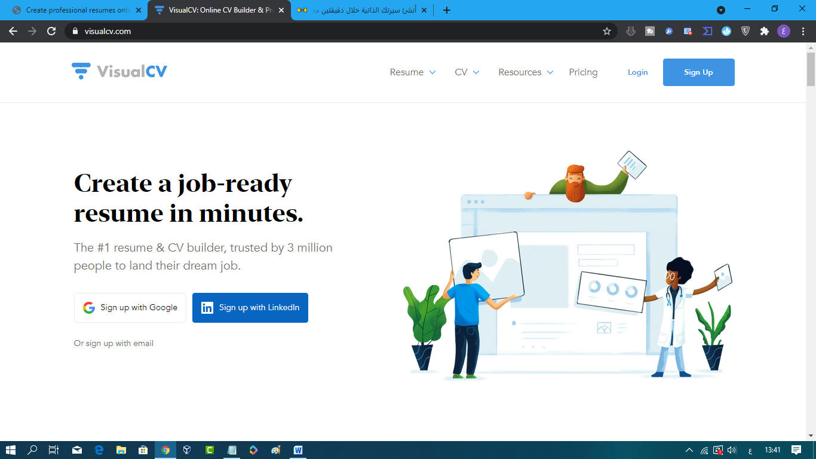This screenshot has height=459, width=816.
Task: Sign up with LinkedIn
Action: tap(250, 308)
